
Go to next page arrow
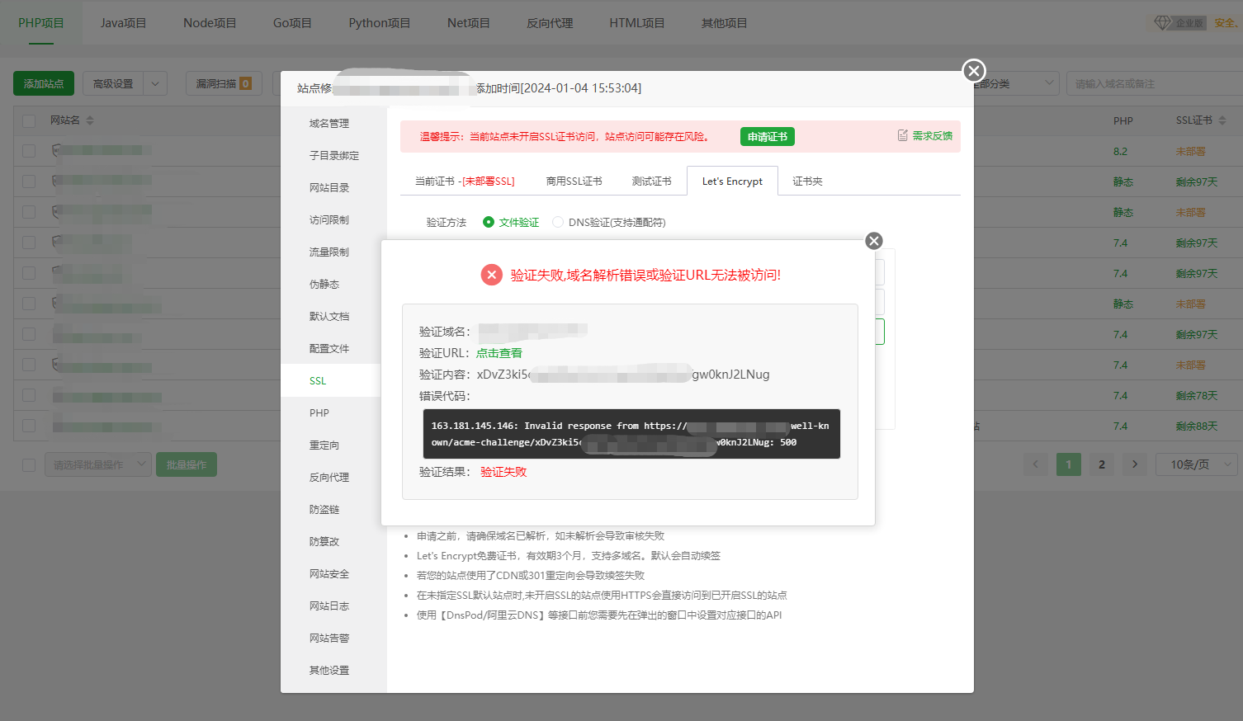point(1135,464)
